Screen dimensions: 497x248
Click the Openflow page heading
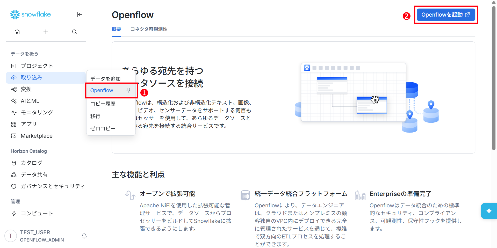click(x=133, y=15)
